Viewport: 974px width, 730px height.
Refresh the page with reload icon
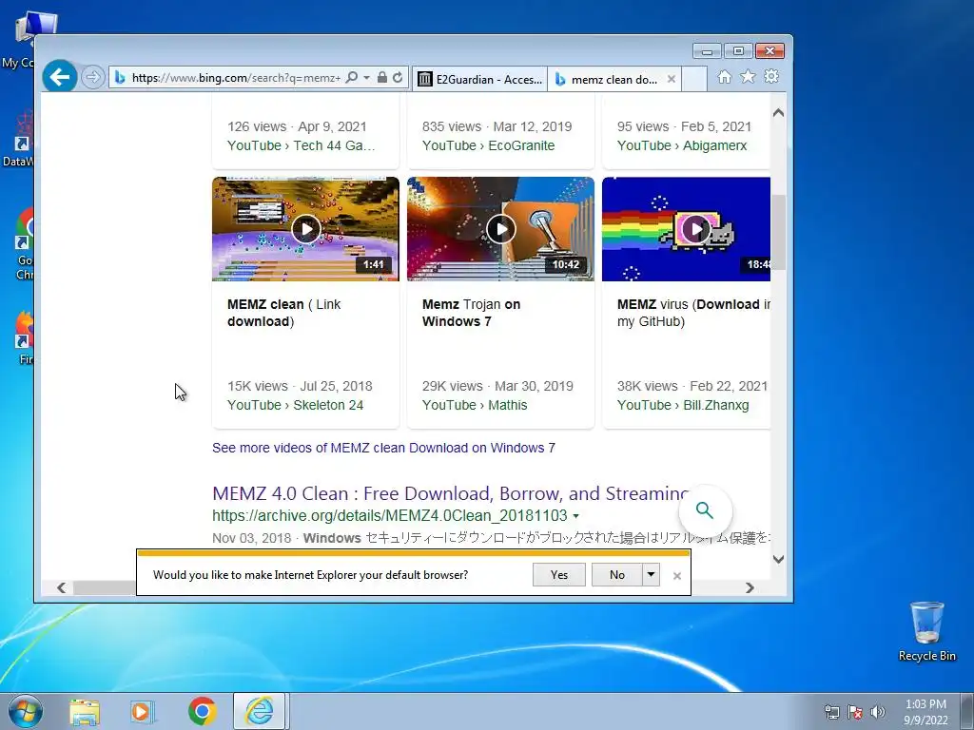tap(398, 78)
